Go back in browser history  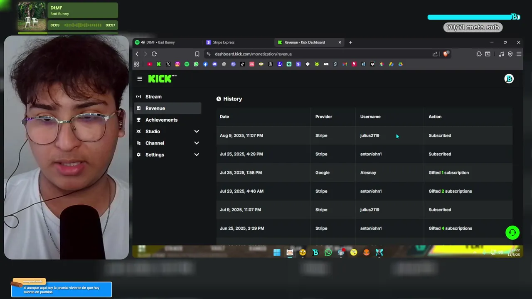(137, 54)
